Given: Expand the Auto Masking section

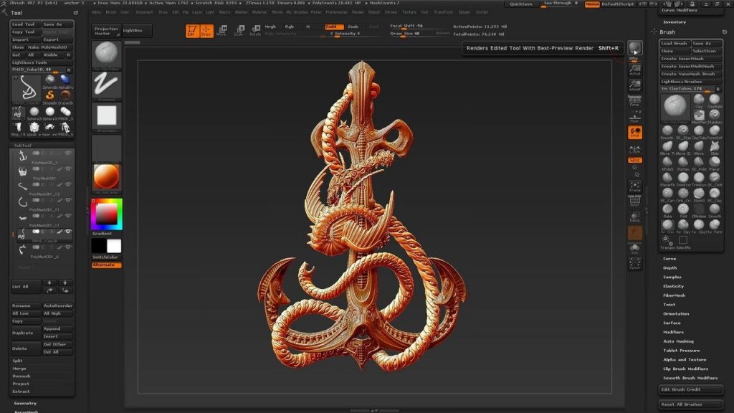Looking at the screenshot, I should click(x=678, y=341).
